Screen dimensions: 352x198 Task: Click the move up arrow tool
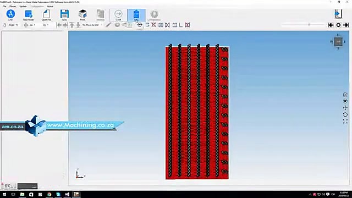[x=72, y=25]
